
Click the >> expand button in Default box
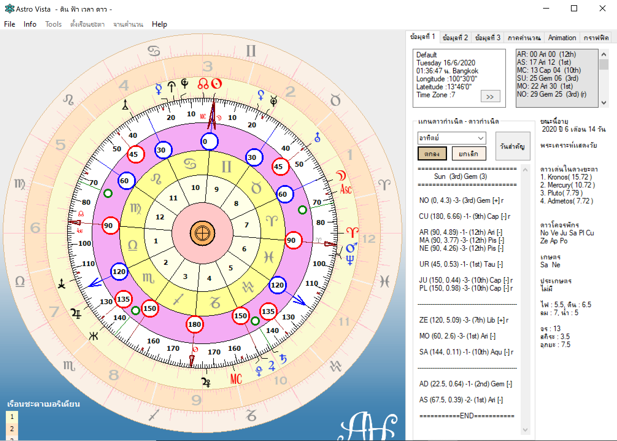tap(490, 97)
